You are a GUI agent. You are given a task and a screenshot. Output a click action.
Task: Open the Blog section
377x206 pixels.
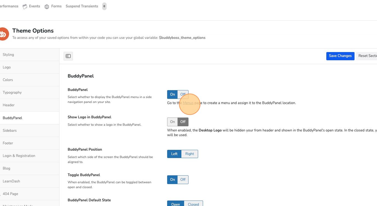tap(30, 168)
